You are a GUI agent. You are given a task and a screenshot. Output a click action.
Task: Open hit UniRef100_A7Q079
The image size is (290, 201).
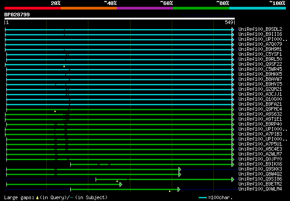260,44
